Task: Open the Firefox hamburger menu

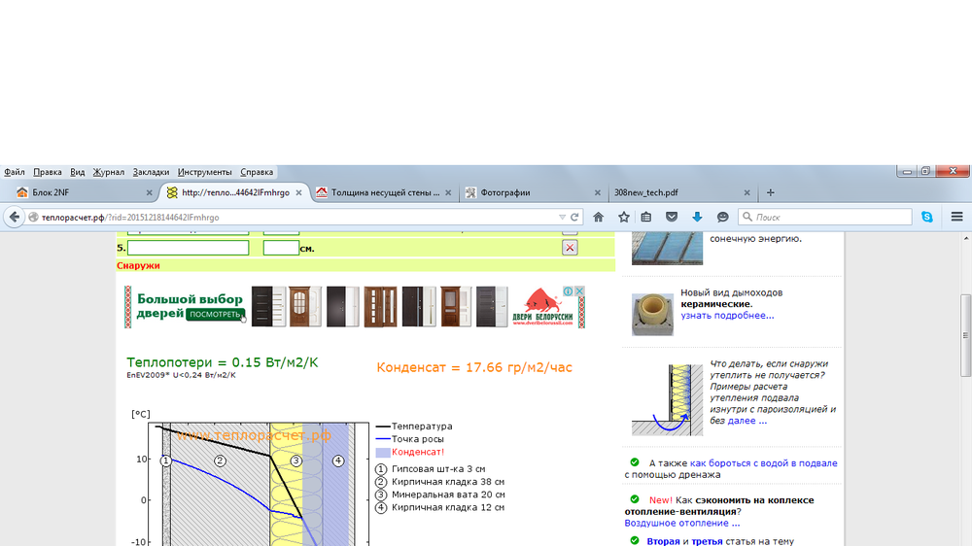Action: 956,218
